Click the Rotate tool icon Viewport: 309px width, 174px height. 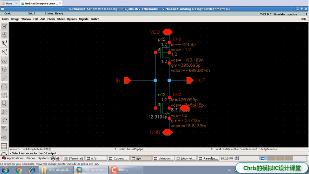pos(4,86)
